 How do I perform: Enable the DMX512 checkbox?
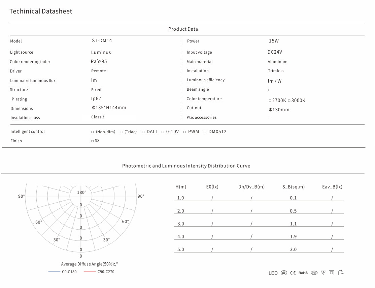pyautogui.click(x=205, y=132)
